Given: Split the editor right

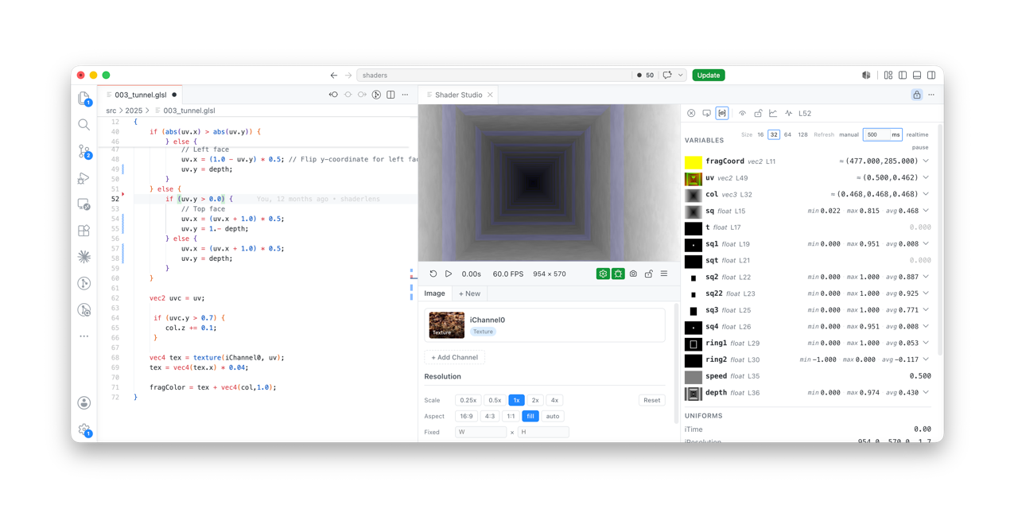Looking at the screenshot, I should (x=390, y=95).
